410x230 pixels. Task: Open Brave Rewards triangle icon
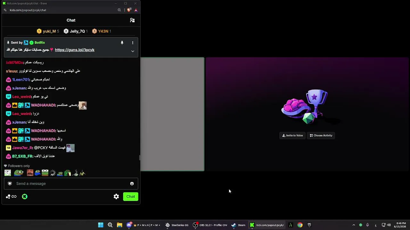coord(136,10)
